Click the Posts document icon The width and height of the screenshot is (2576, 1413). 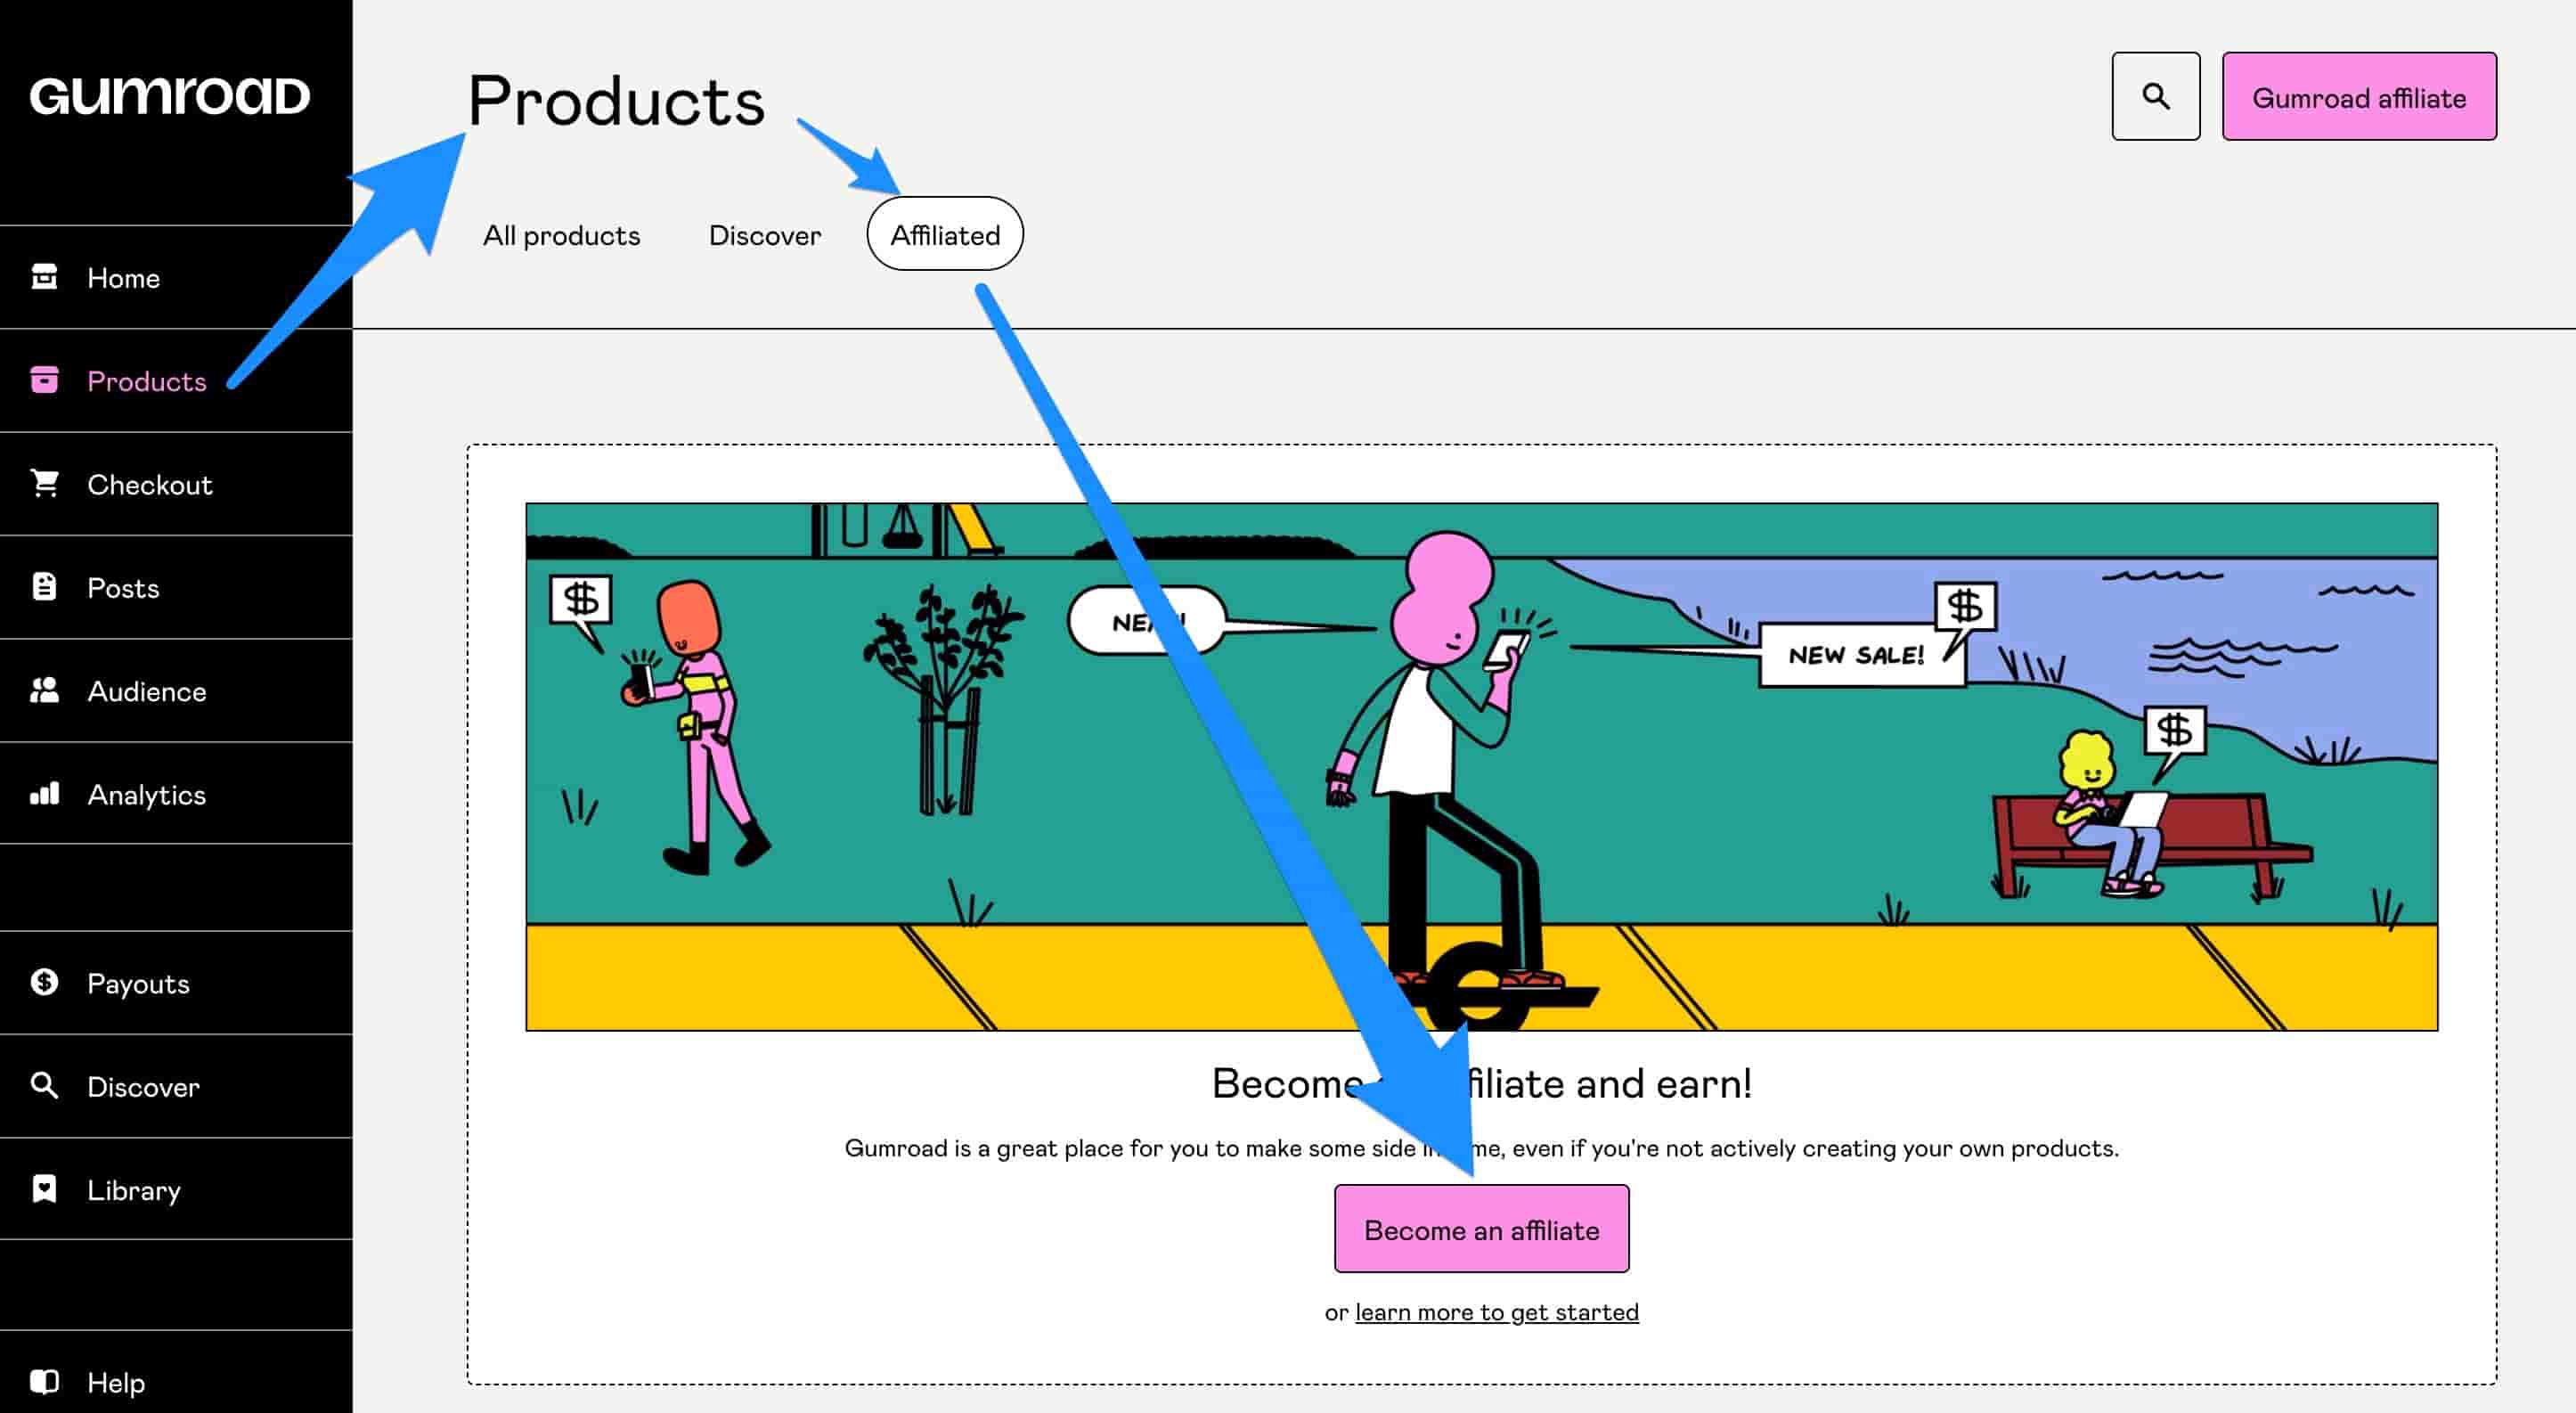[44, 587]
